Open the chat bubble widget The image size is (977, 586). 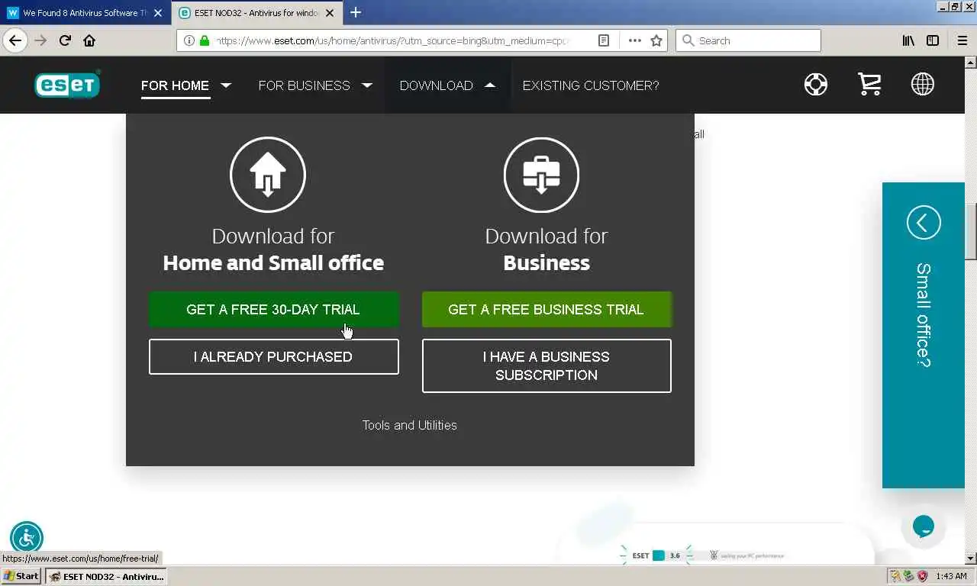924,526
